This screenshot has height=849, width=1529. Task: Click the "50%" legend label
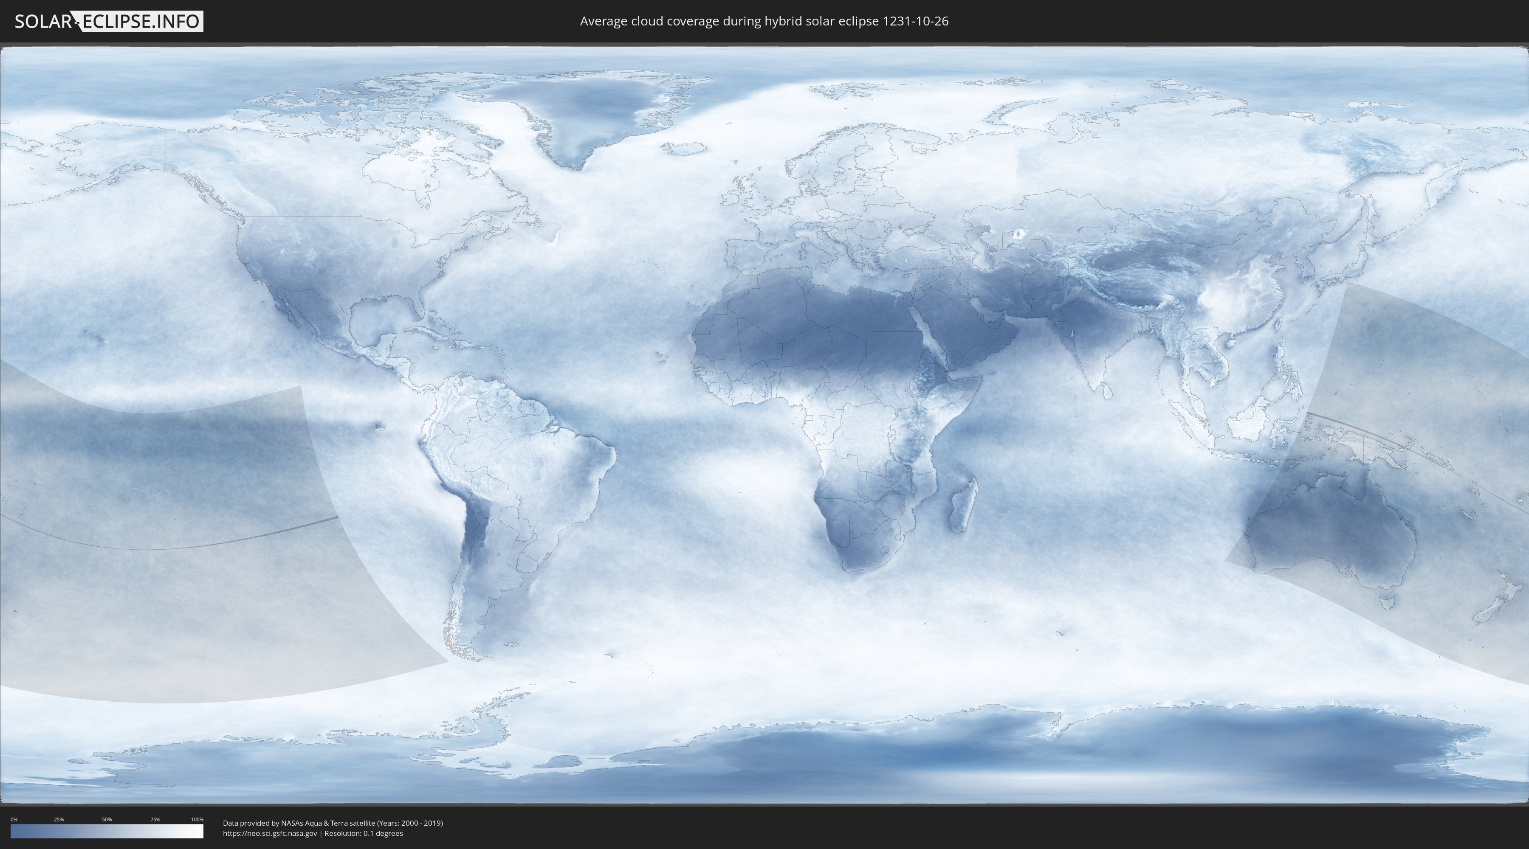(107, 819)
